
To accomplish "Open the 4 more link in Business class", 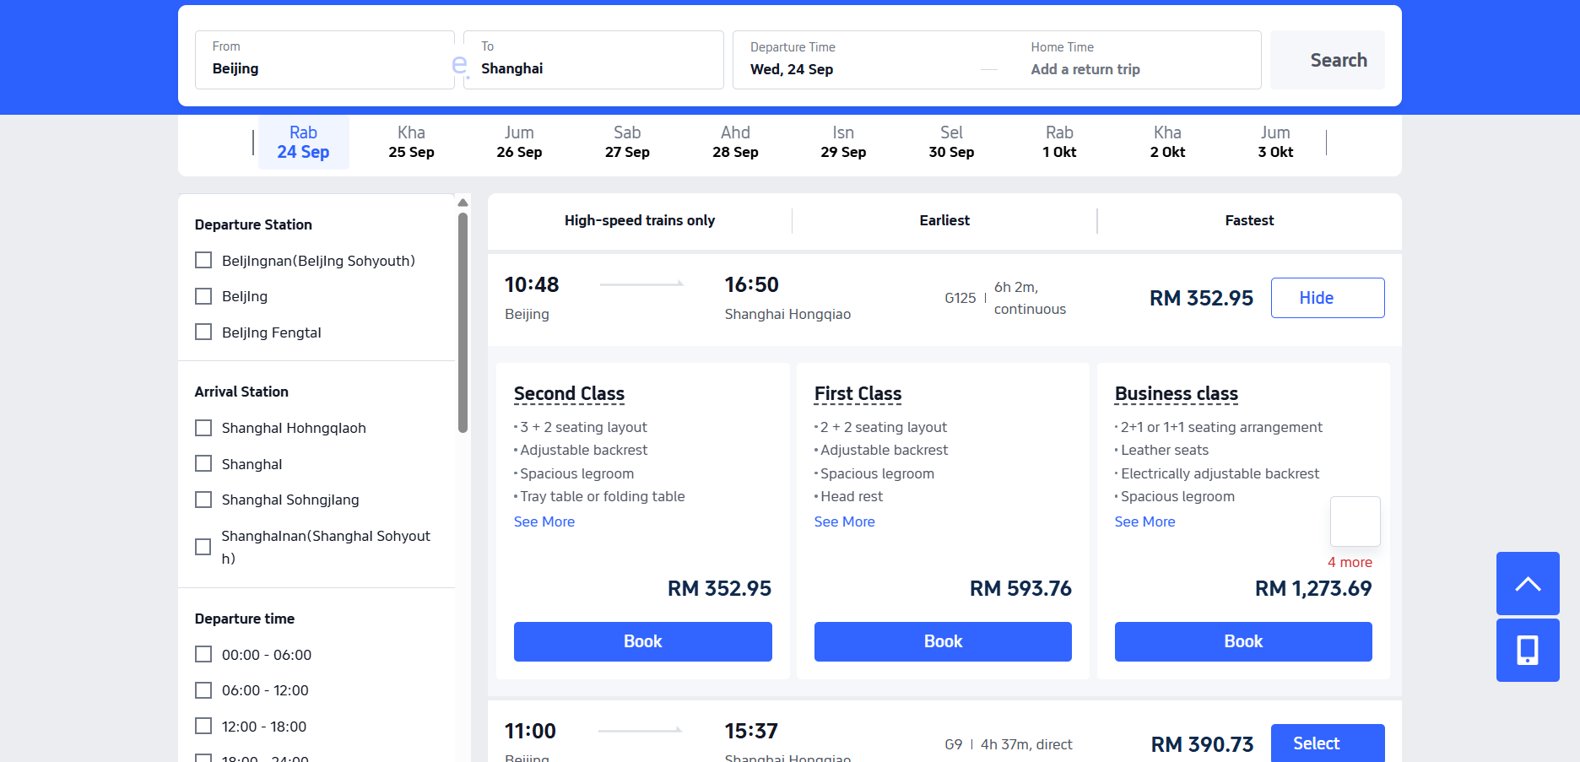I will coord(1349,562).
